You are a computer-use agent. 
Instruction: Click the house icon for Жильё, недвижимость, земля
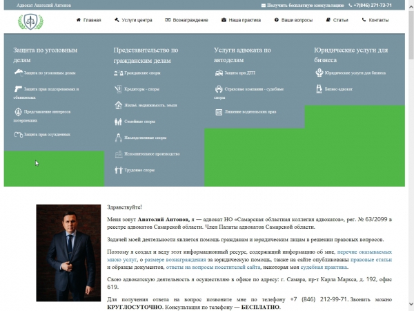point(118,105)
